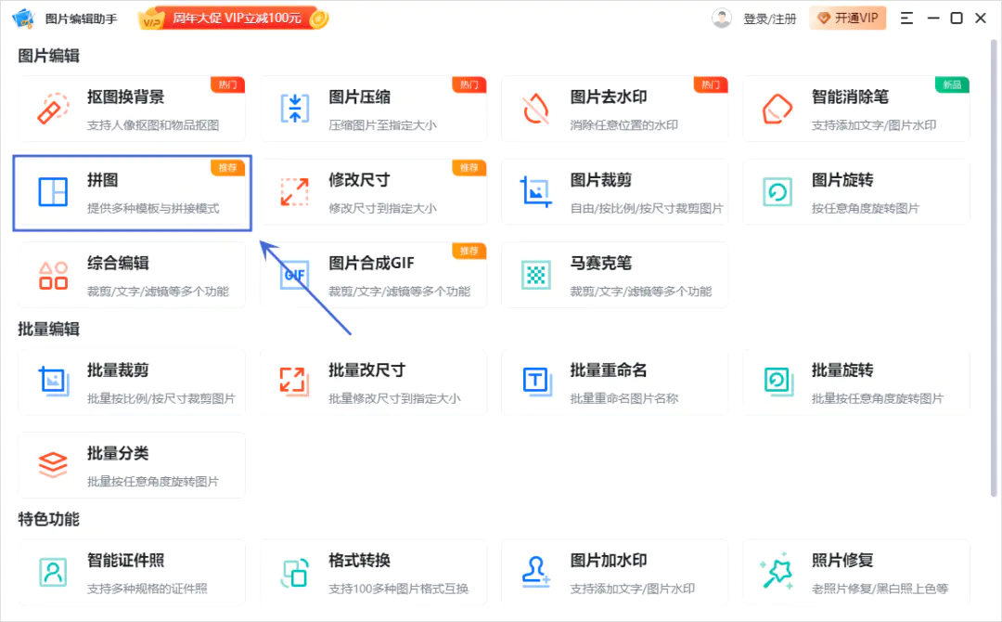Click the 周年大促 VIP promotion banner

pyautogui.click(x=233, y=19)
